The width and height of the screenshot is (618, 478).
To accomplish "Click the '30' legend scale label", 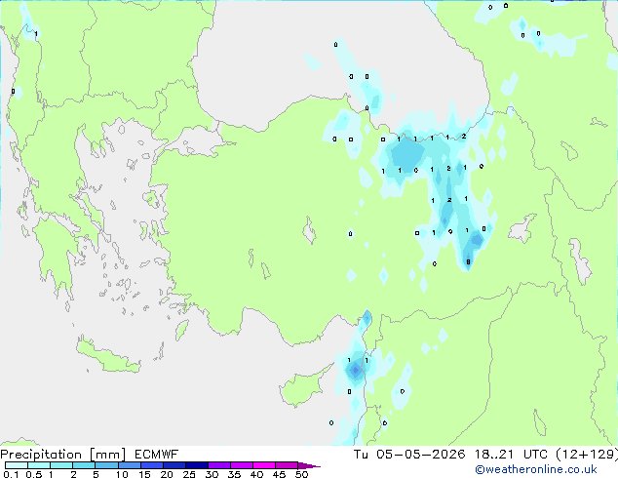I will click(212, 474).
